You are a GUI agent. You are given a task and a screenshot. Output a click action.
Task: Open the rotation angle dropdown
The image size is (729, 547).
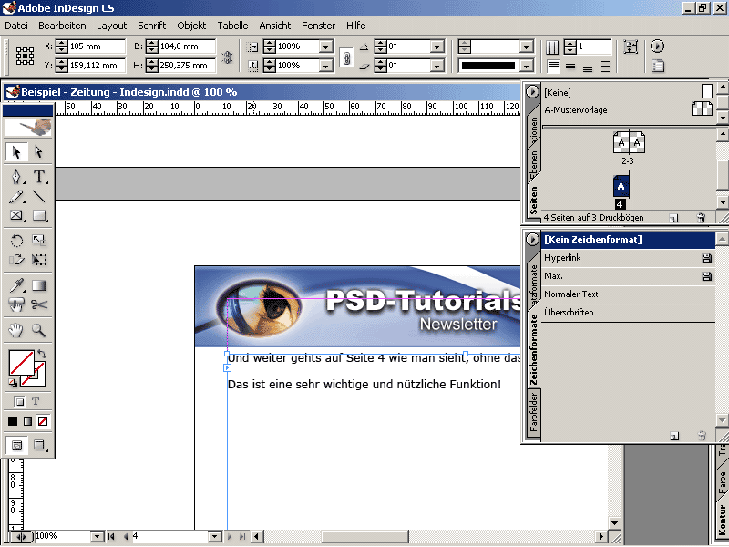(436, 46)
